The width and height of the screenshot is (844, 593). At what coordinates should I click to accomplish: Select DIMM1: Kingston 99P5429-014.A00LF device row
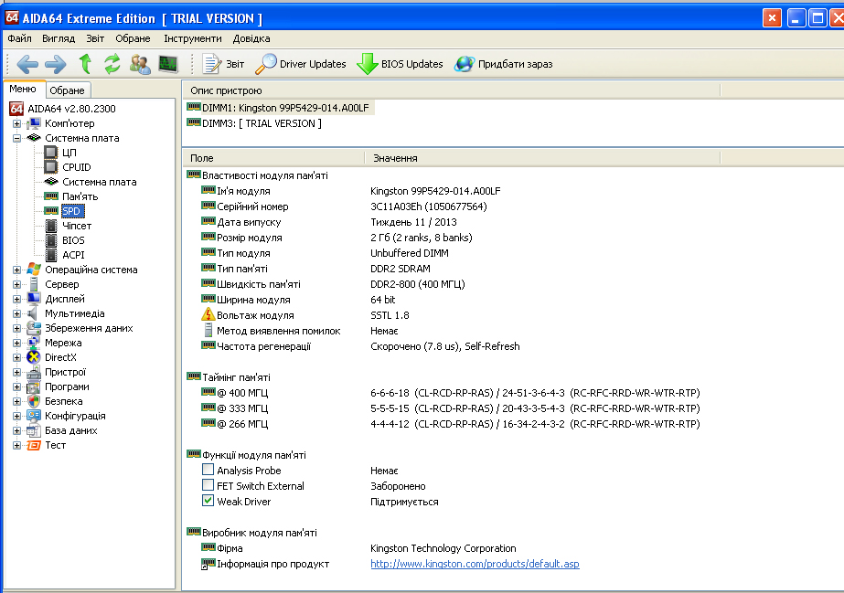click(x=280, y=108)
